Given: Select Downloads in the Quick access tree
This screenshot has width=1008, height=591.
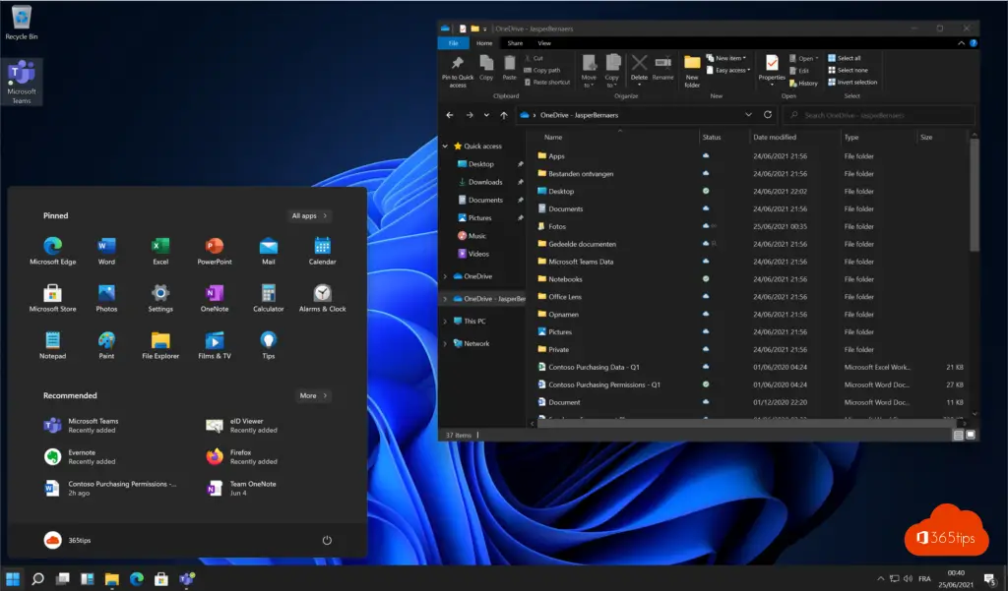Looking at the screenshot, I should [484, 182].
